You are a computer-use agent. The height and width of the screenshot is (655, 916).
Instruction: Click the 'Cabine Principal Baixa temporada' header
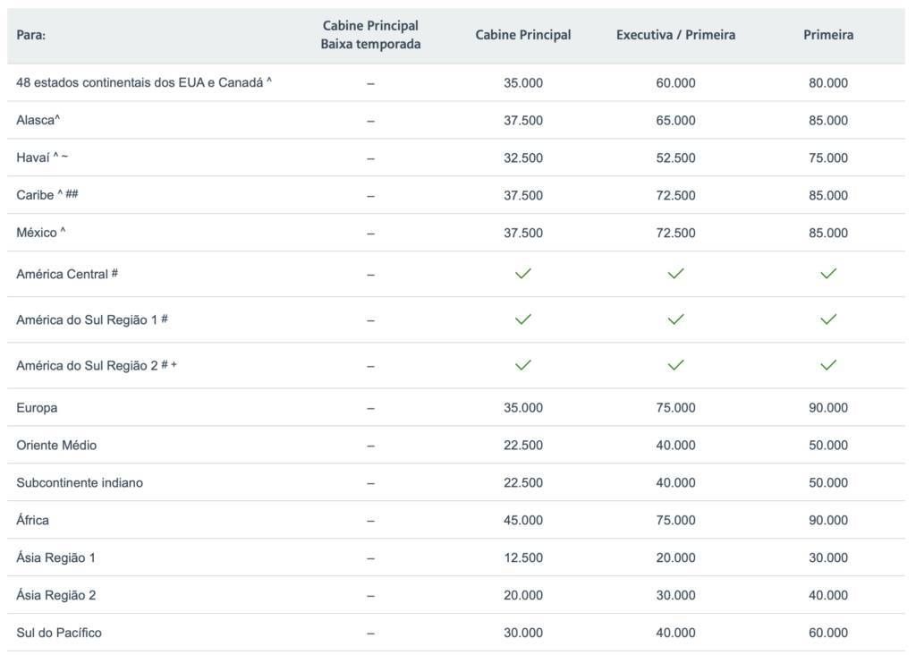tap(370, 35)
